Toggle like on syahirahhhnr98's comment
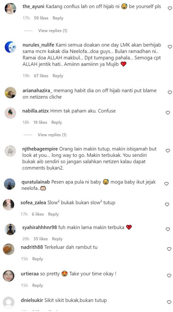Viewport: 173px width, 312px height. pos(168,229)
